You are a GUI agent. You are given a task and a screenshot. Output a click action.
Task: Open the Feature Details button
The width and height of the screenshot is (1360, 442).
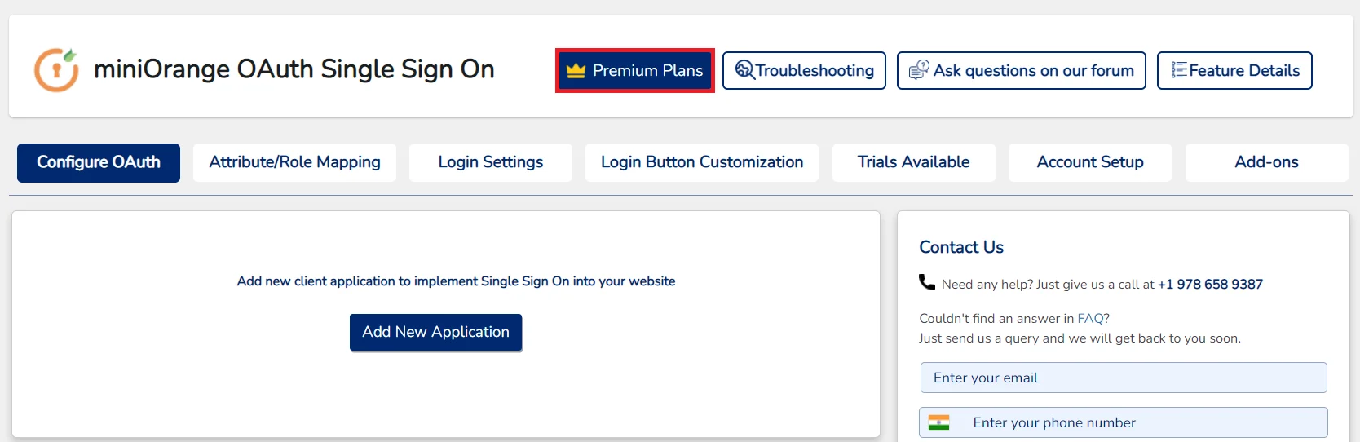[x=1234, y=71]
